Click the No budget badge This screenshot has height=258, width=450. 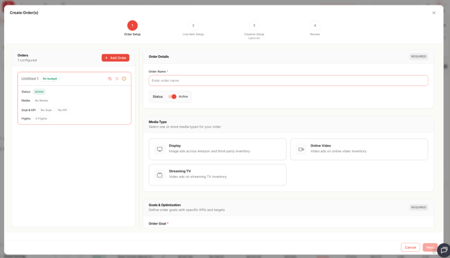[50, 79]
